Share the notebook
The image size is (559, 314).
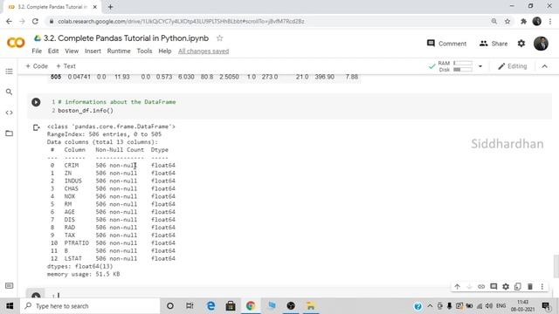click(493, 44)
